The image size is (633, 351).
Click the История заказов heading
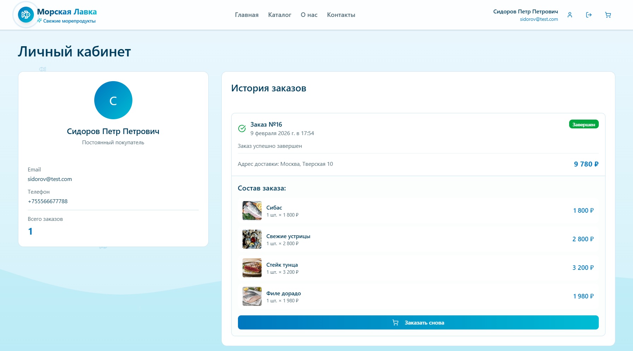click(269, 88)
